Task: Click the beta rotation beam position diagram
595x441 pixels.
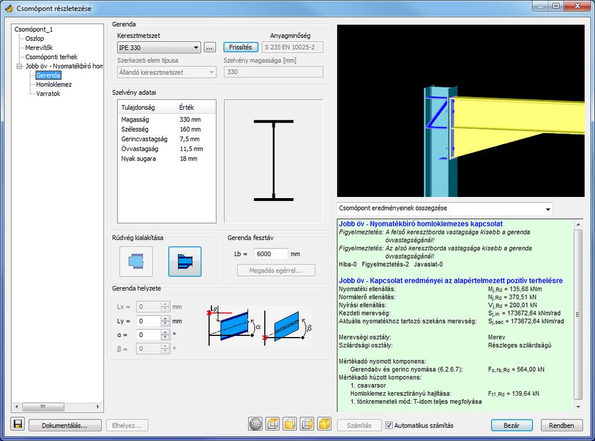Action: (288, 326)
